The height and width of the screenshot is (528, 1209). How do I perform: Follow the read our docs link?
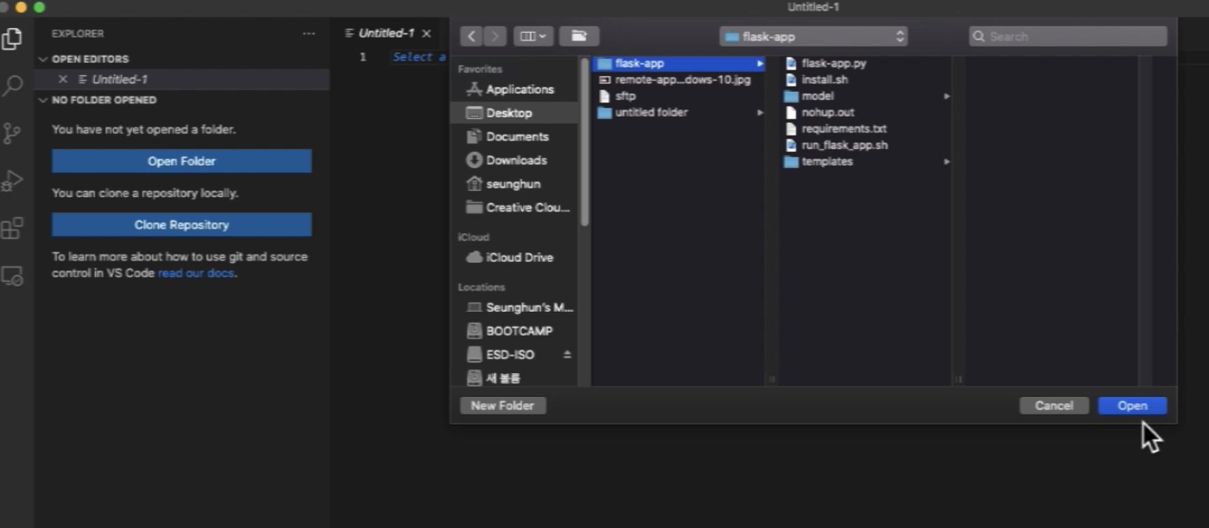click(x=196, y=273)
